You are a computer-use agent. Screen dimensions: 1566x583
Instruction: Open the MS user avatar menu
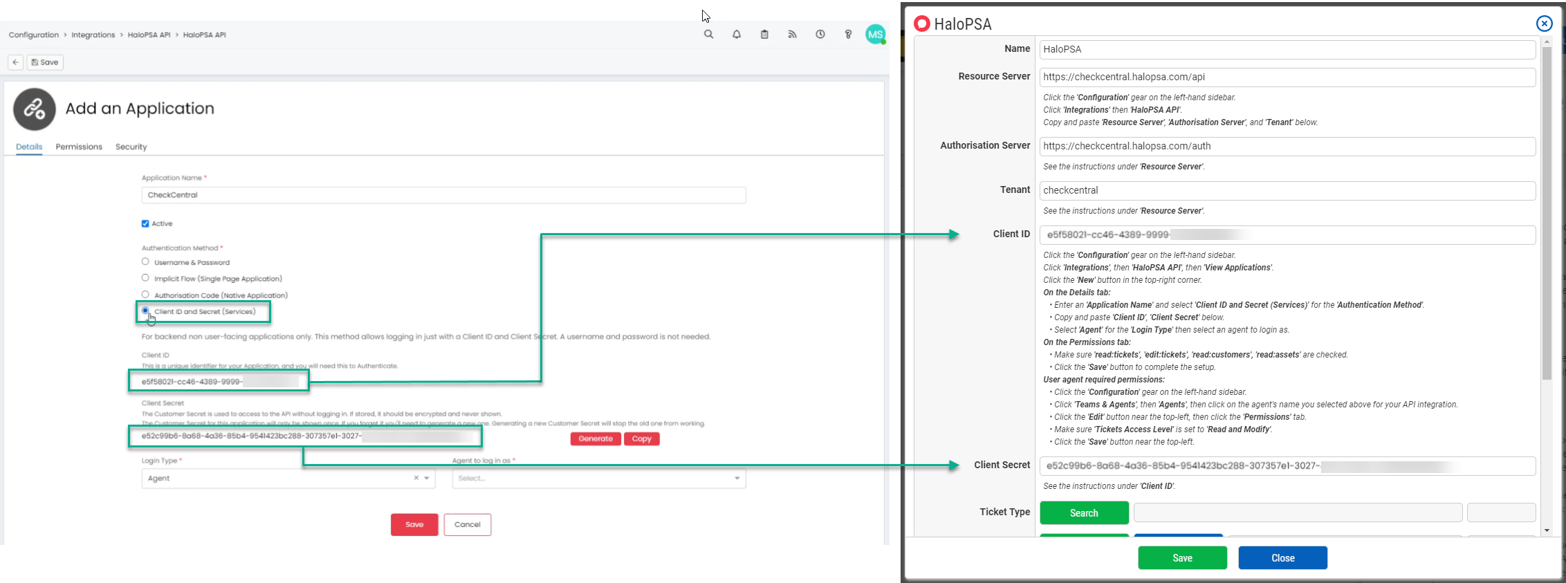point(876,34)
